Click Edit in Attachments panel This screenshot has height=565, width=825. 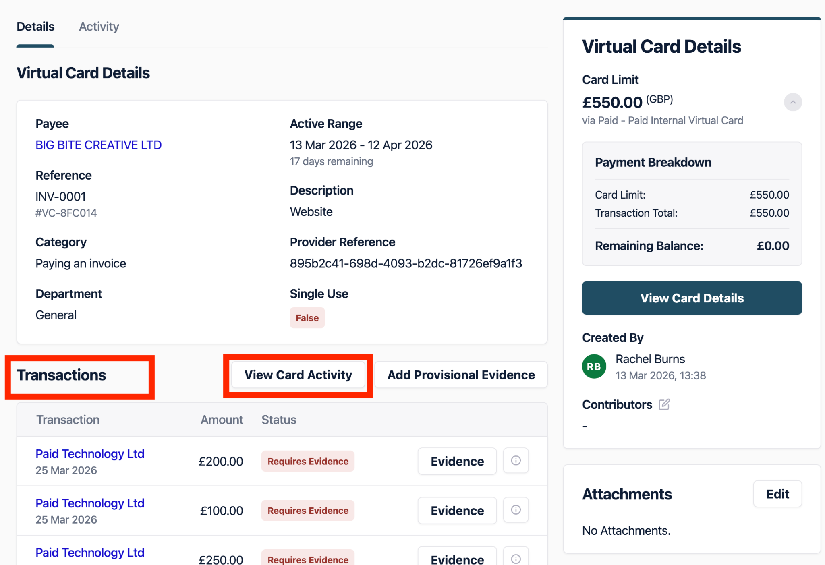(777, 494)
